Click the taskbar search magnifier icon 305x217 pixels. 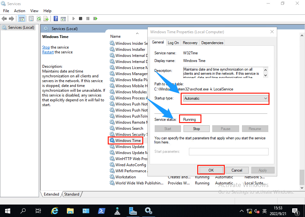tap(23, 211)
